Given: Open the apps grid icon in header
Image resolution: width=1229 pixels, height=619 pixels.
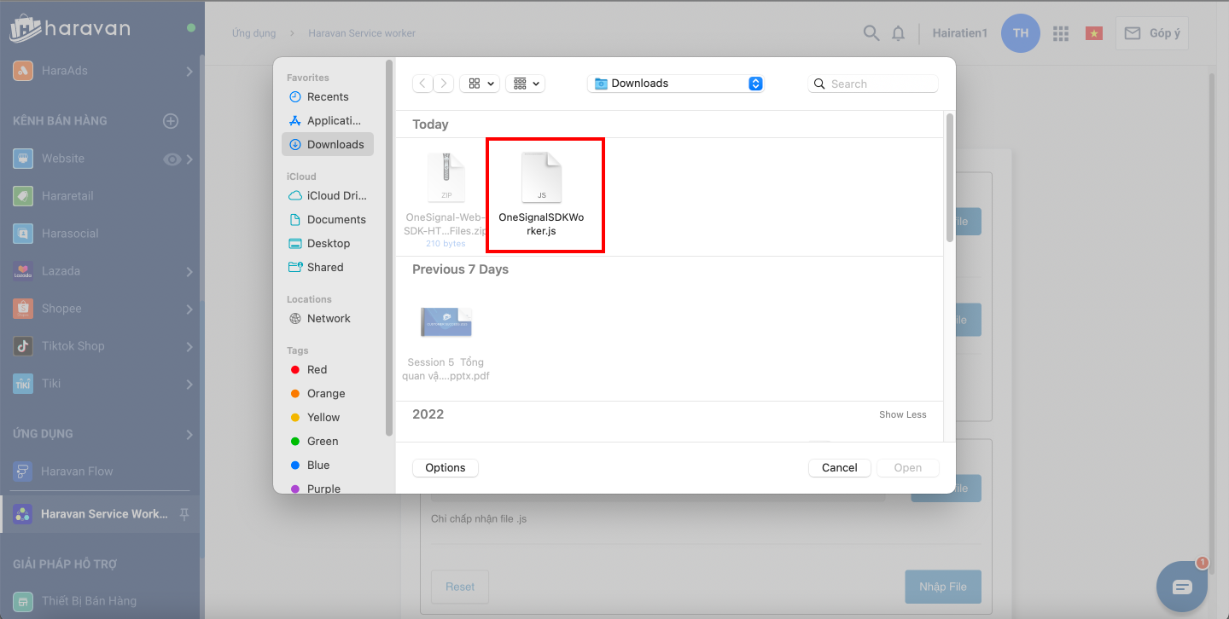Looking at the screenshot, I should coord(1061,33).
